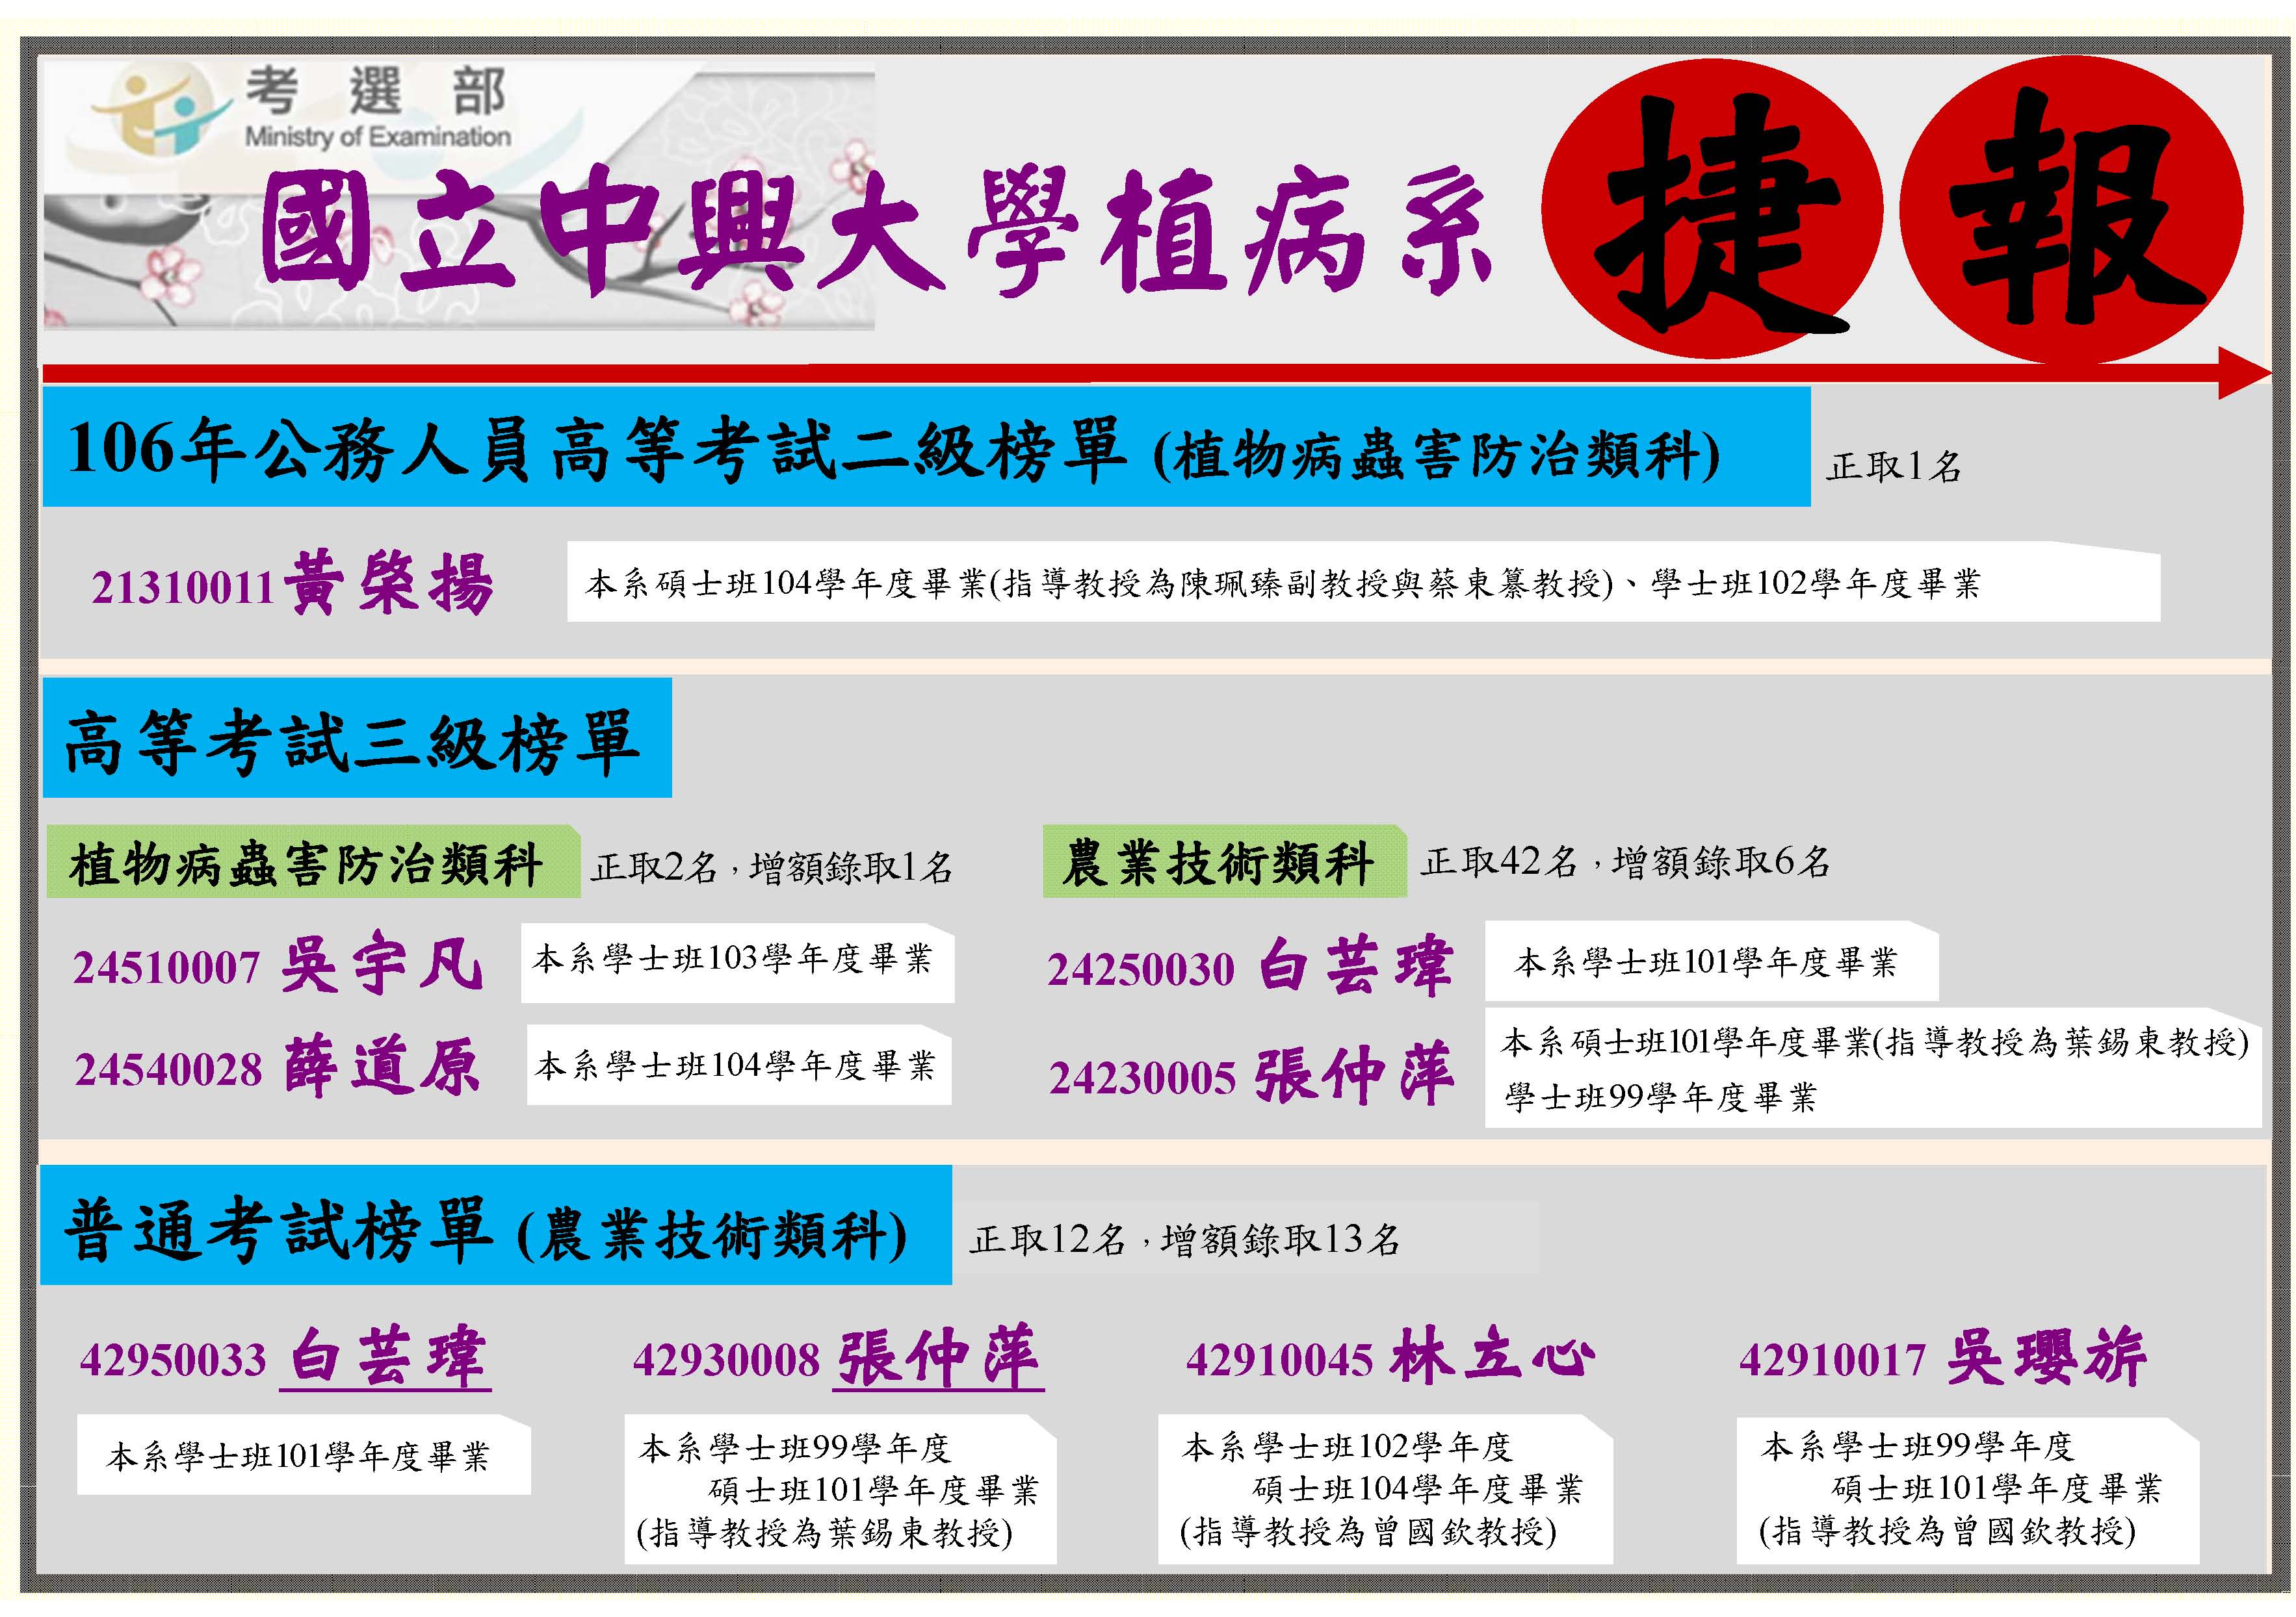Viewport: 2296px width, 1617px height.
Task: Select the 高等考試三級榜單 blue header
Action: point(357,739)
